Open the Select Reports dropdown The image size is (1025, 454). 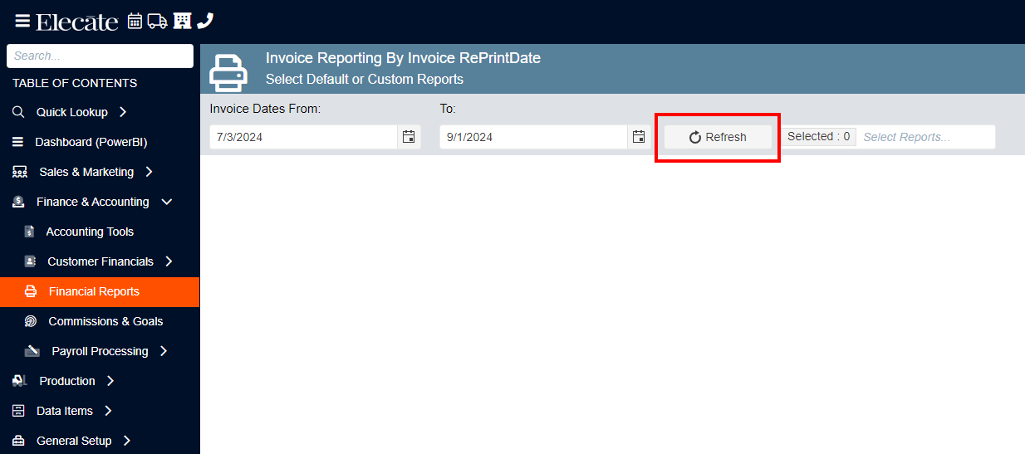tap(925, 137)
